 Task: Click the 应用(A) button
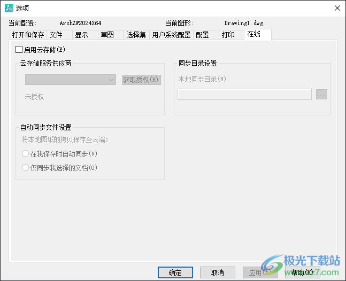260,272
